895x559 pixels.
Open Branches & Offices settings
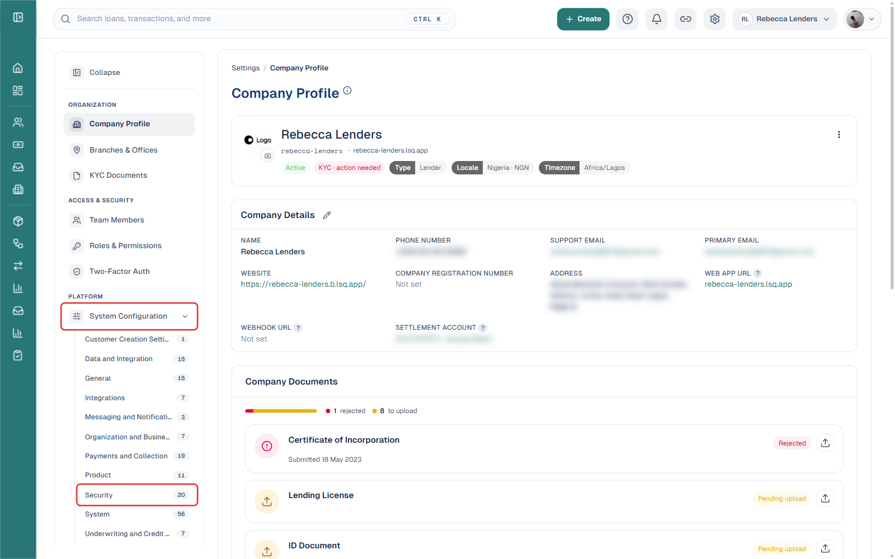click(x=129, y=150)
